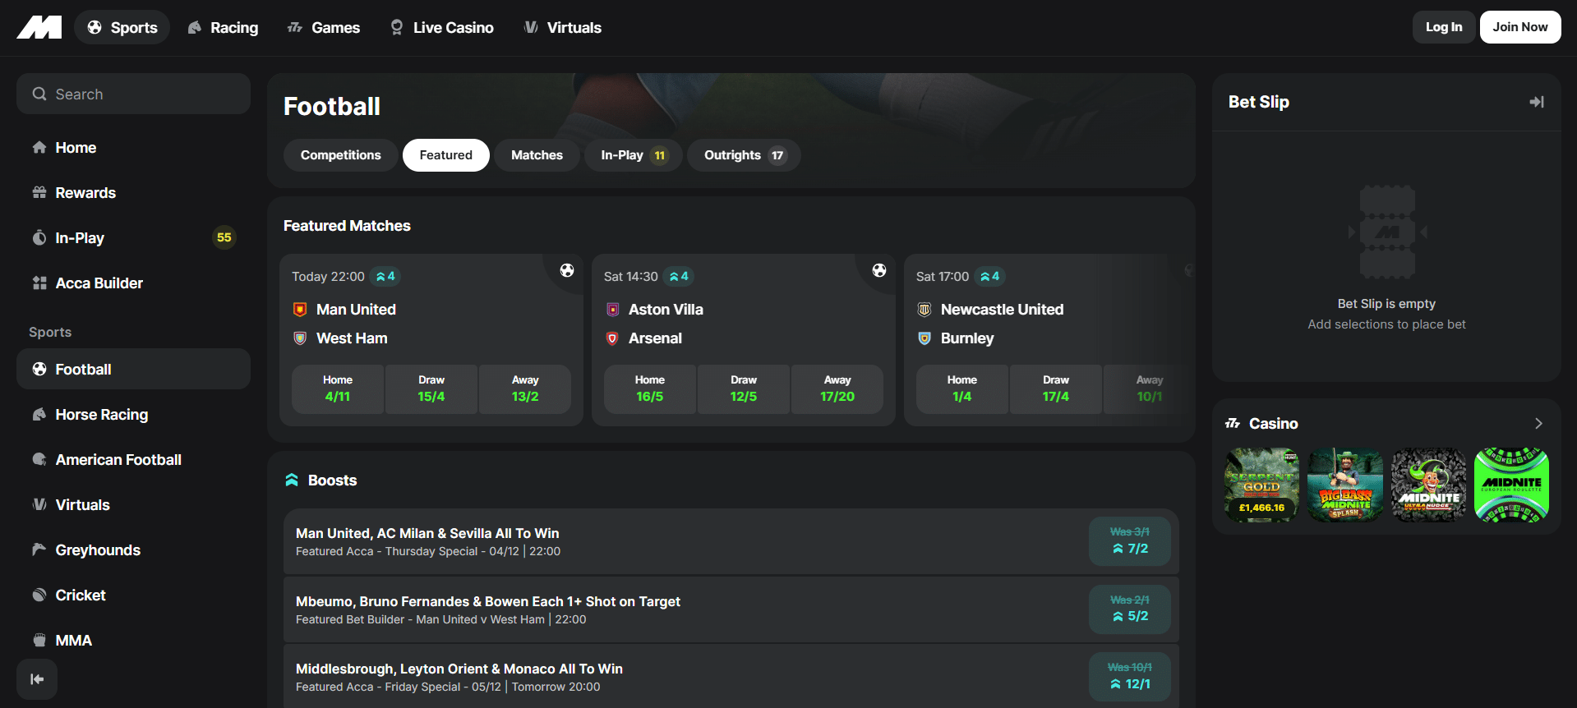Go to Home in the sidebar
1577x708 pixels.
click(133, 148)
